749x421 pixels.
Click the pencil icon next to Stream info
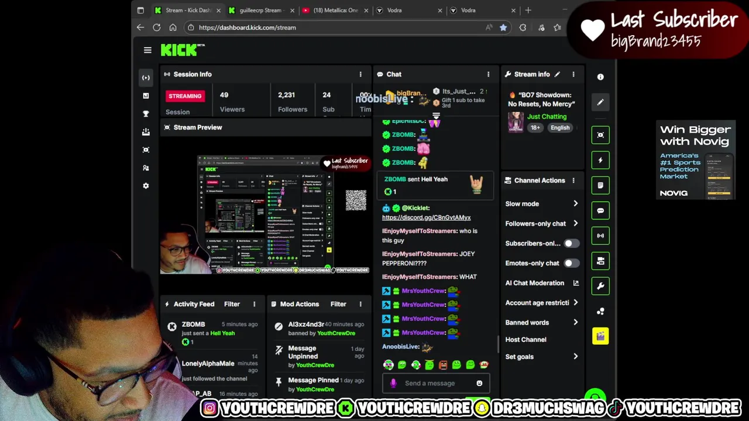[557, 74]
